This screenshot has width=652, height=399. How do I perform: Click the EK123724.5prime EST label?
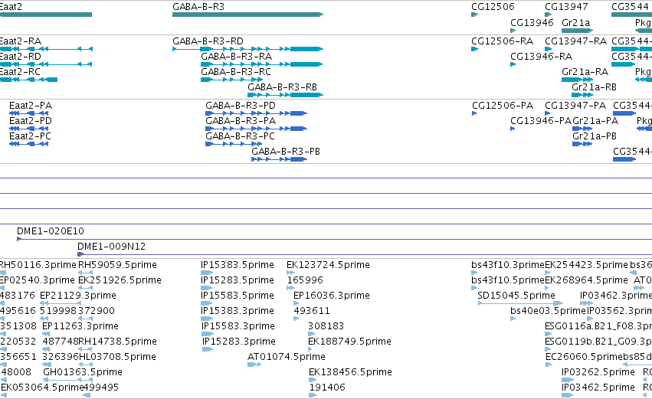328,265
